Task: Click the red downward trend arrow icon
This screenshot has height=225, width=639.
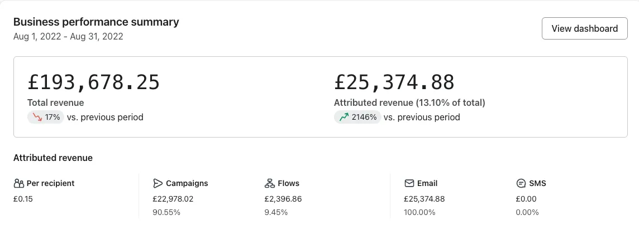Action: [37, 118]
